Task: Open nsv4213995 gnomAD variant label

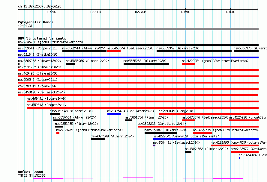Action: pyautogui.click(x=238, y=142)
